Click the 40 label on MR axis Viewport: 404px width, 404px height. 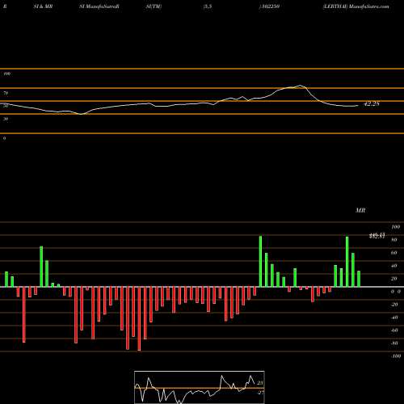(394, 266)
